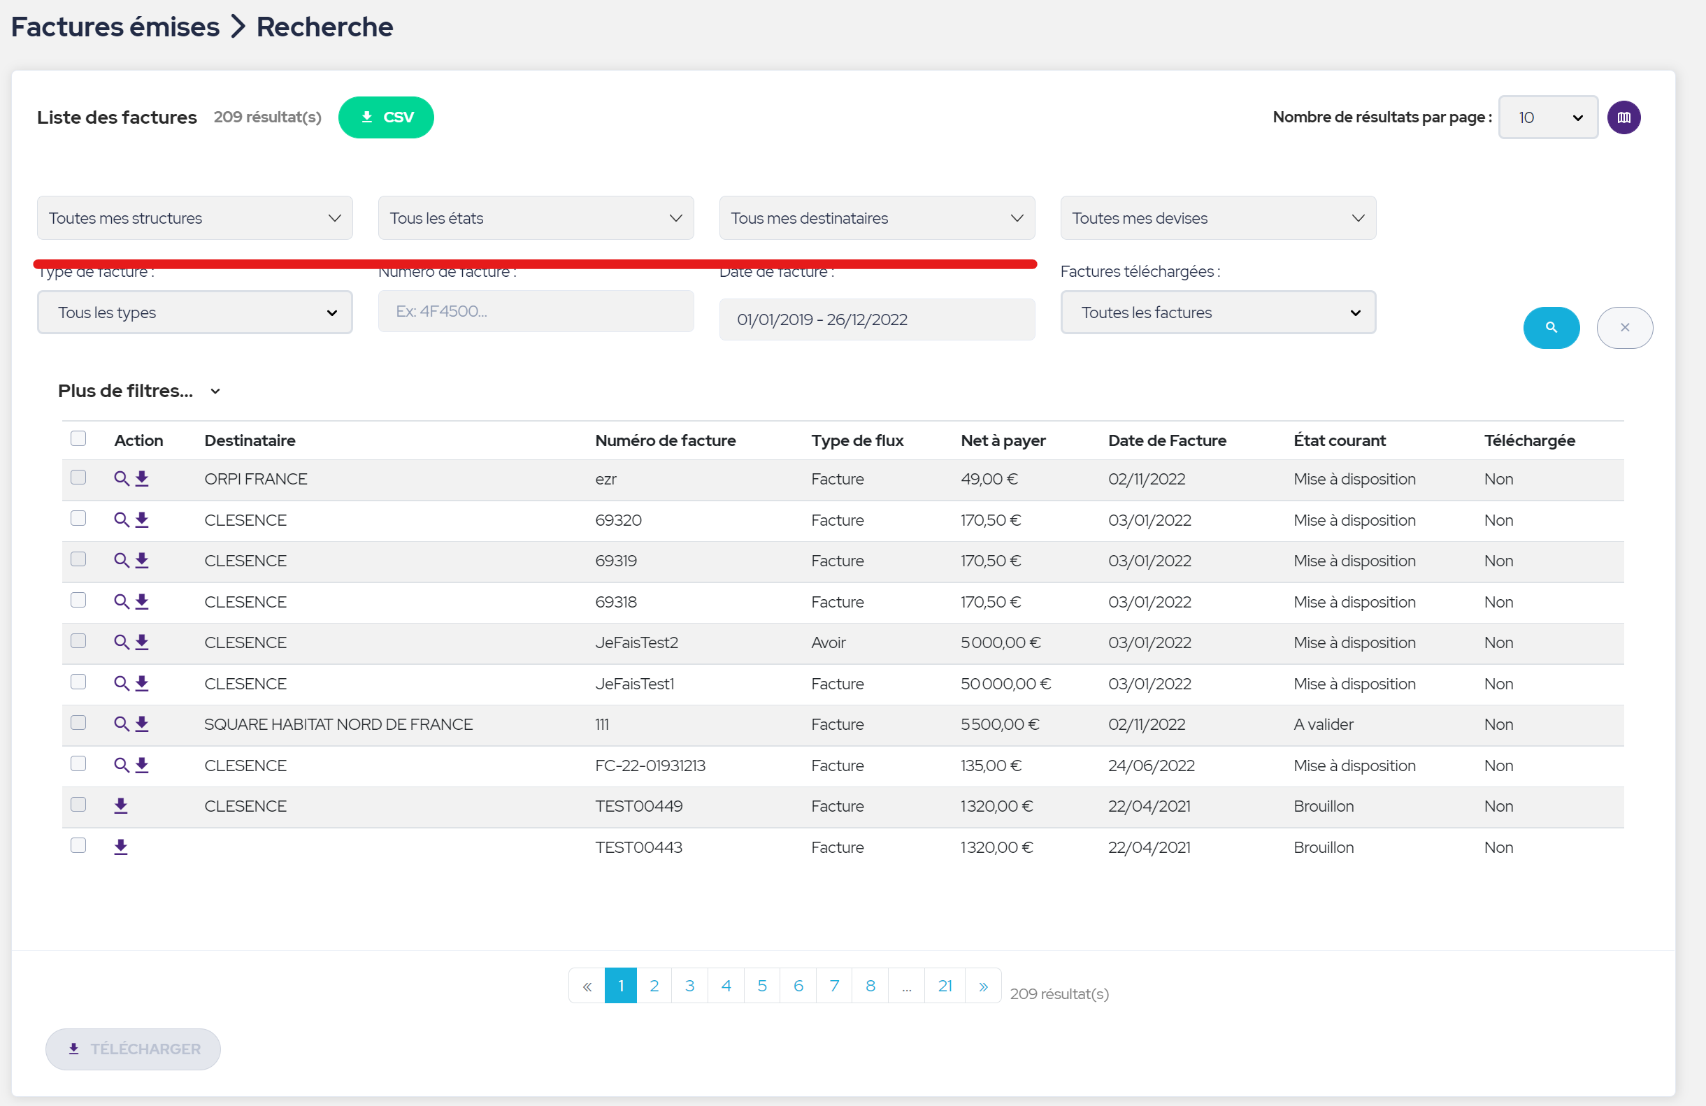Download the TEST00443 invoice row icon
Viewport: 1706px width, 1106px height.
coord(120,847)
